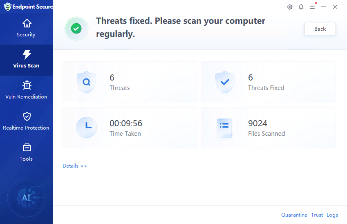Click the Back button

point(320,29)
